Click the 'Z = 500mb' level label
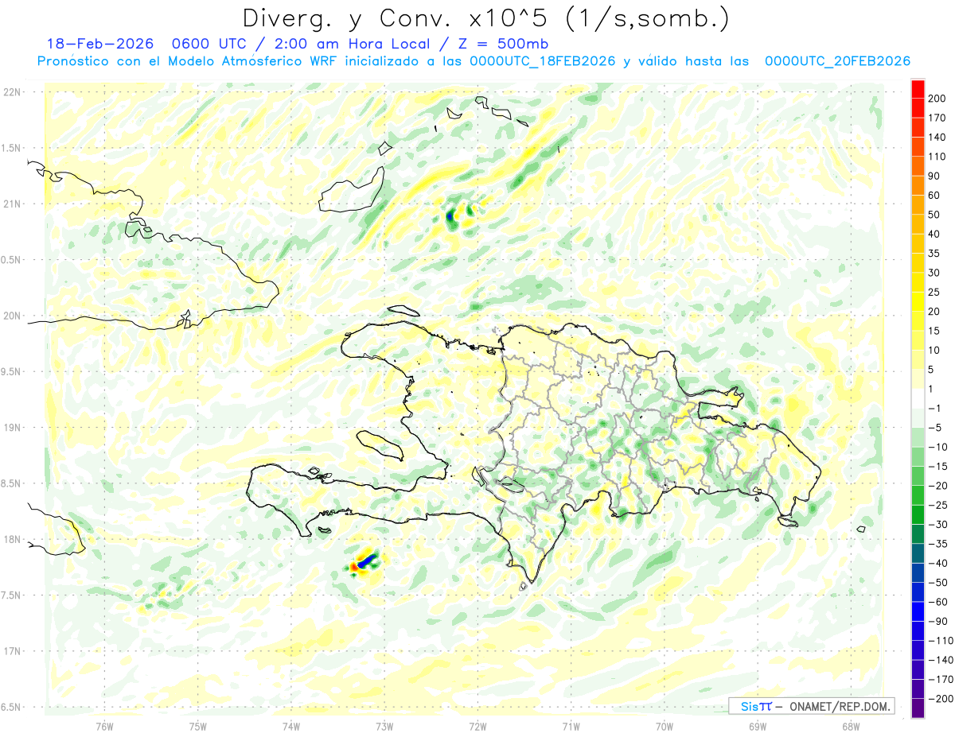 503,44
